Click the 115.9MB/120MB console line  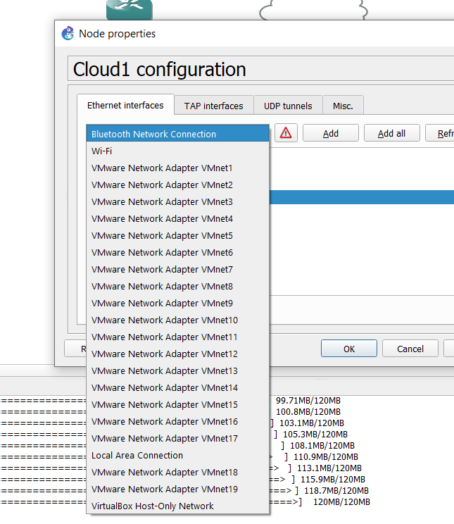(x=333, y=479)
